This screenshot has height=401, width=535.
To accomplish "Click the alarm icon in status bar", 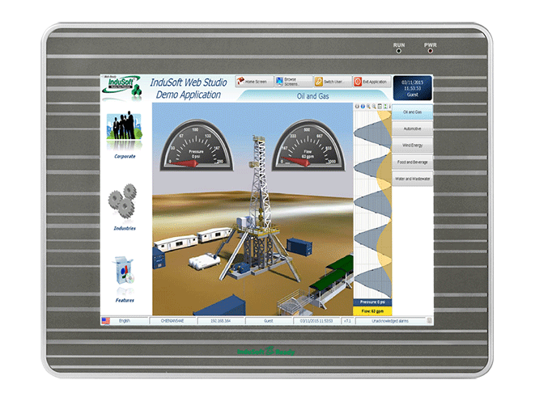I will [x=429, y=321].
